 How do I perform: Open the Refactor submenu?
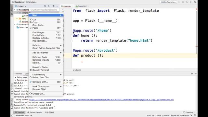point(46,45)
